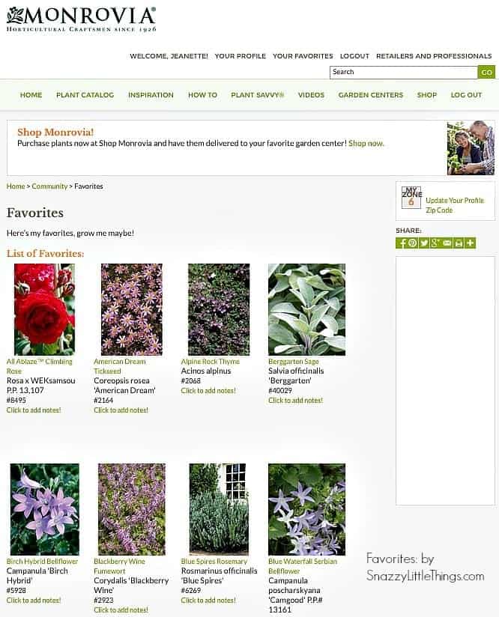Add notes to All Ablaze Climbing Rose
Viewport: 499px width, 617px height.
point(34,410)
